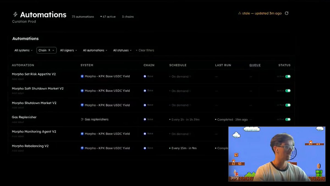Image resolution: width=330 pixels, height=186 pixels.
Task: Click the Morpho icon in the Morpho Rebalancing V2 row
Action: coord(82,148)
